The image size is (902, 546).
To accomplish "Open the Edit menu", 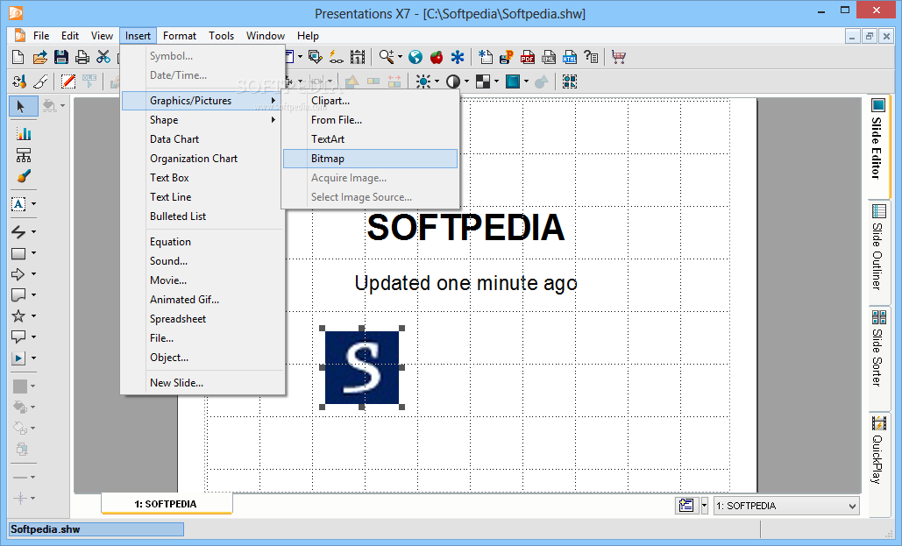I will (x=70, y=36).
